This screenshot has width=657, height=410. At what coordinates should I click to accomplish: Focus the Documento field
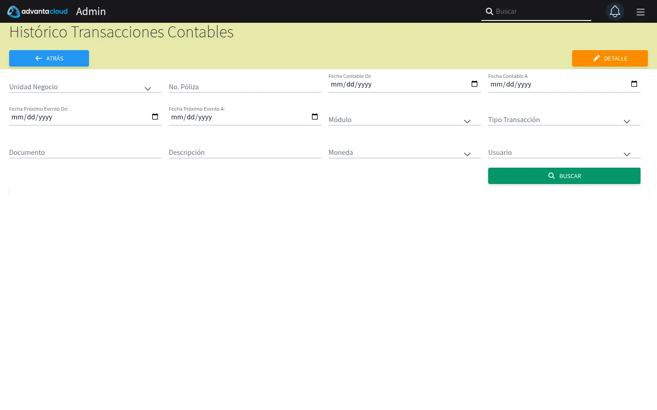click(x=85, y=153)
